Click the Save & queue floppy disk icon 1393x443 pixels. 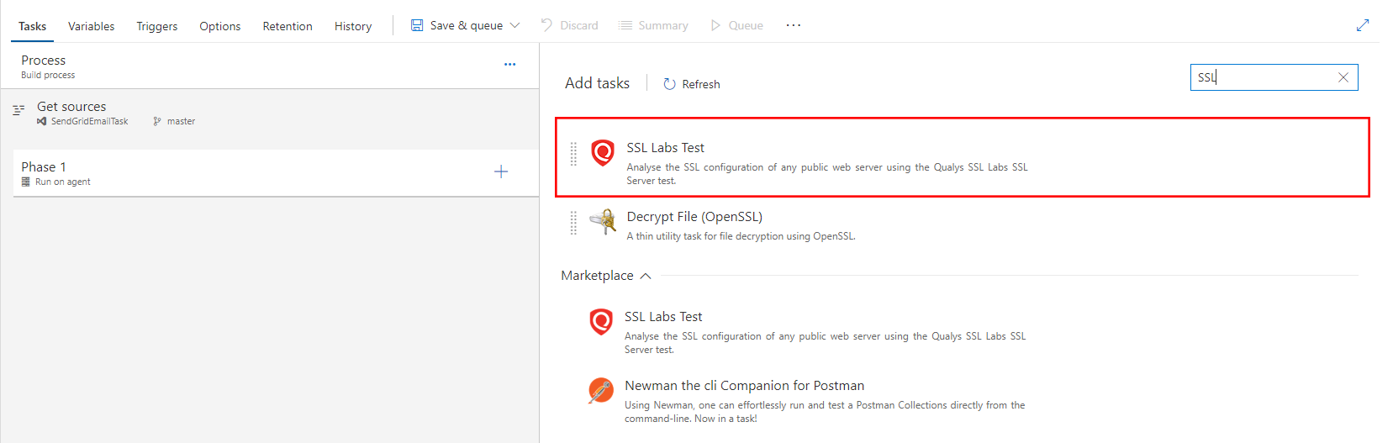417,25
